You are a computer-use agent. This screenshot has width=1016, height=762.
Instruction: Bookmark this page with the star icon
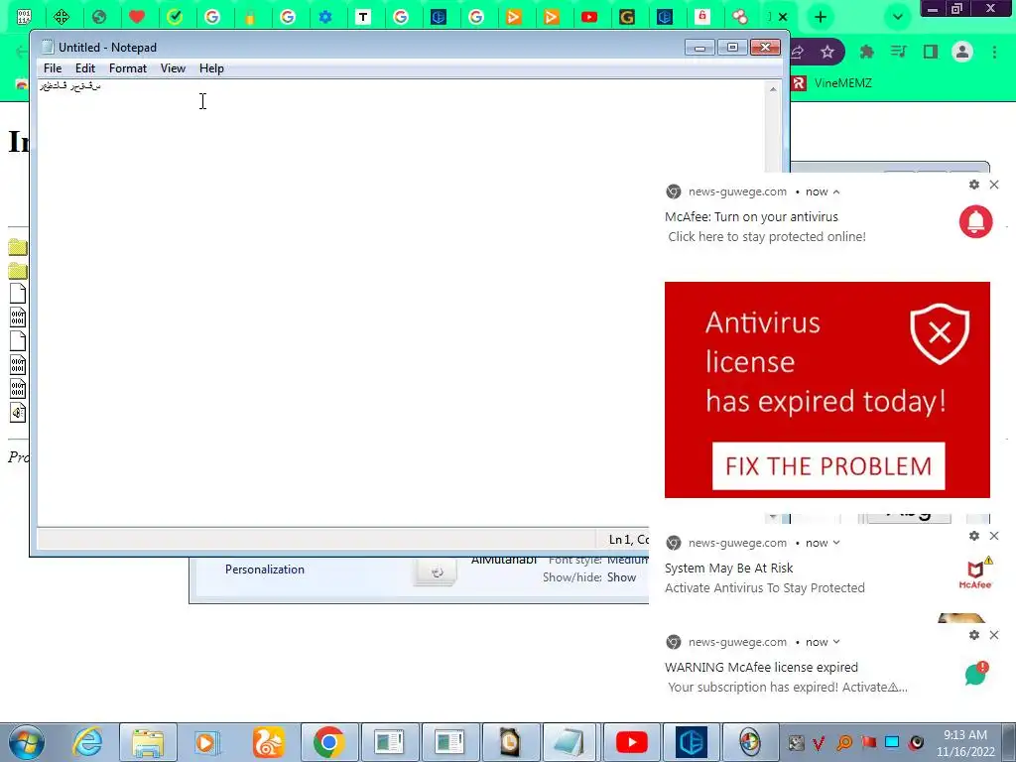click(x=826, y=52)
